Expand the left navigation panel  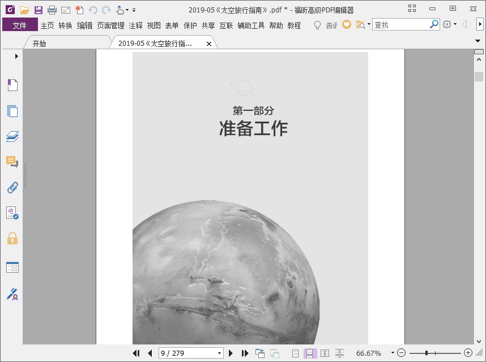pyautogui.click(x=16, y=56)
